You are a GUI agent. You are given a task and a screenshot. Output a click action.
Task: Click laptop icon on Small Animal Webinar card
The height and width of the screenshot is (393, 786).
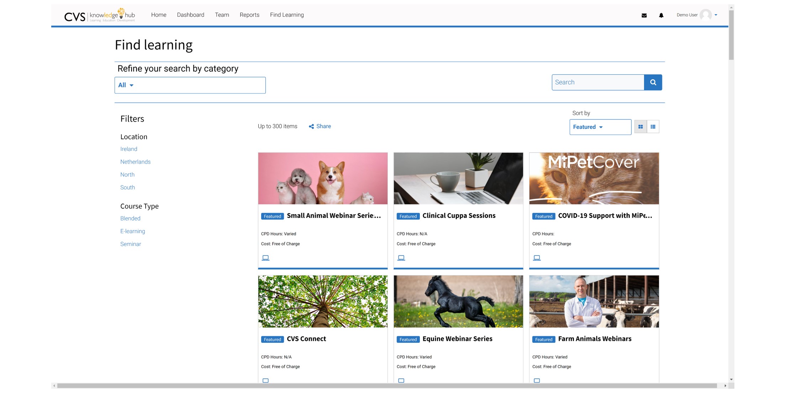tap(265, 258)
